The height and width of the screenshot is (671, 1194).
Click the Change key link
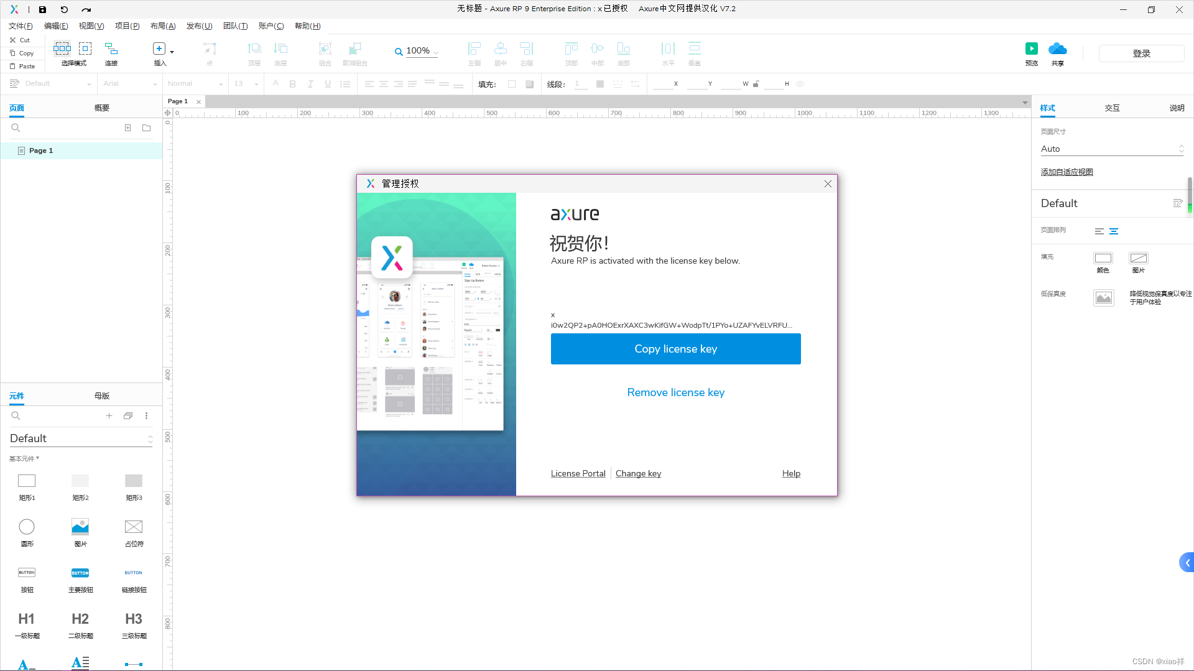(639, 474)
